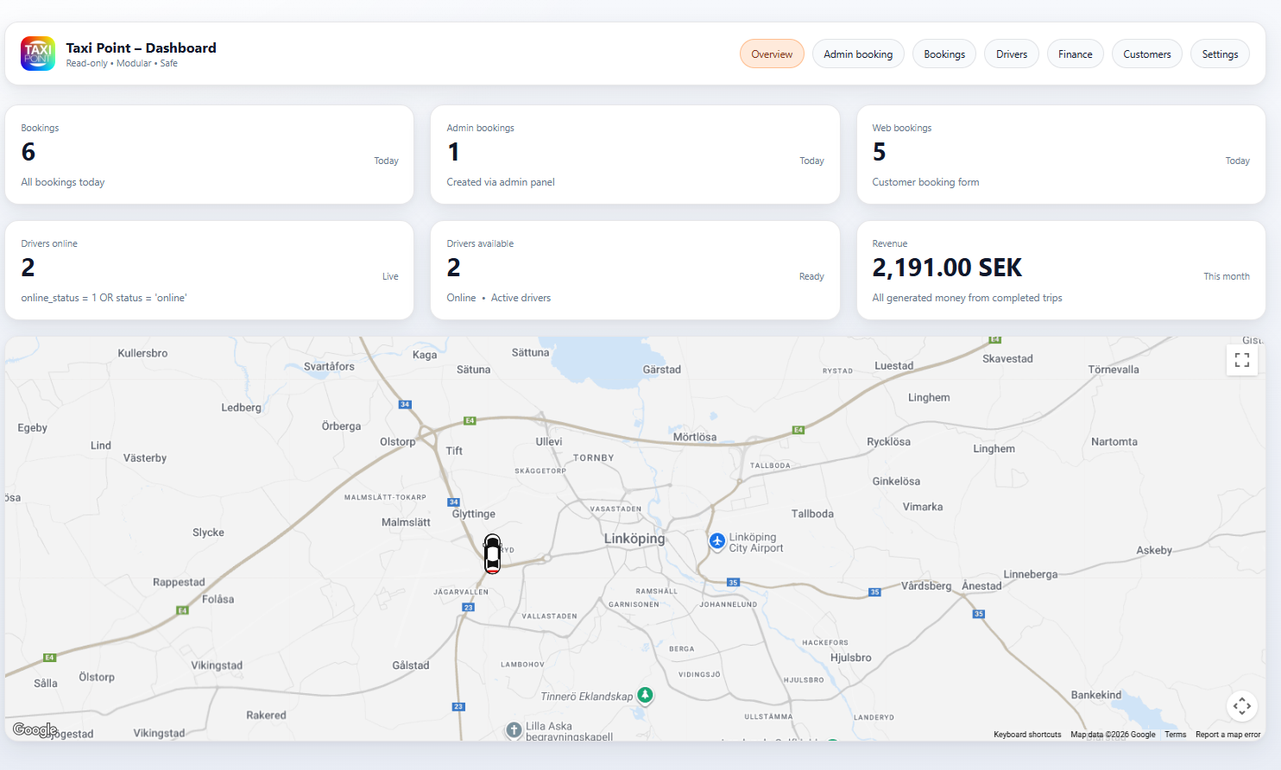Switch to the Admin booking tab
This screenshot has height=770, width=1281.
click(858, 53)
